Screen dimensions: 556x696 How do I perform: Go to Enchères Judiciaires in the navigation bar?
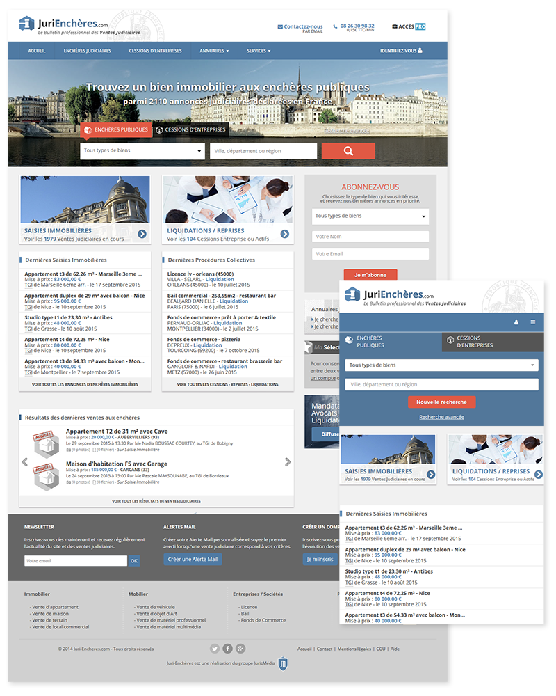[x=88, y=51]
